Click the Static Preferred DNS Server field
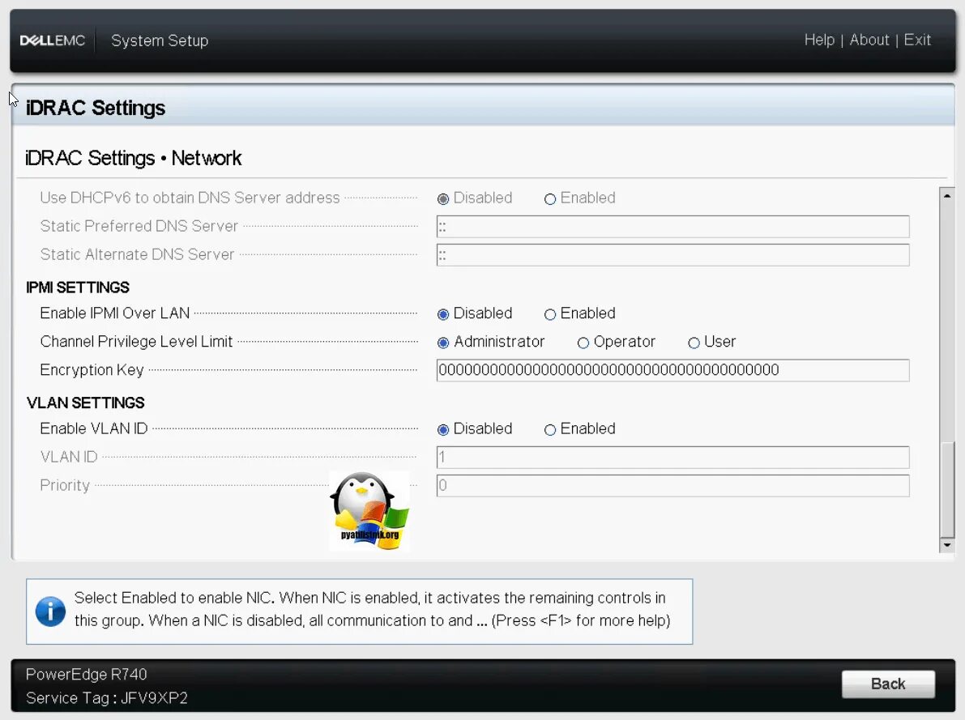This screenshot has width=965, height=720. 673,227
